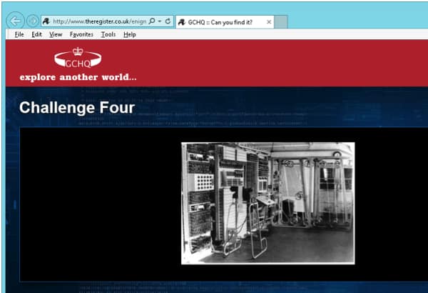Click the GCHQ crown logo
This screenshot has height=293, width=428.
pyautogui.click(x=78, y=59)
